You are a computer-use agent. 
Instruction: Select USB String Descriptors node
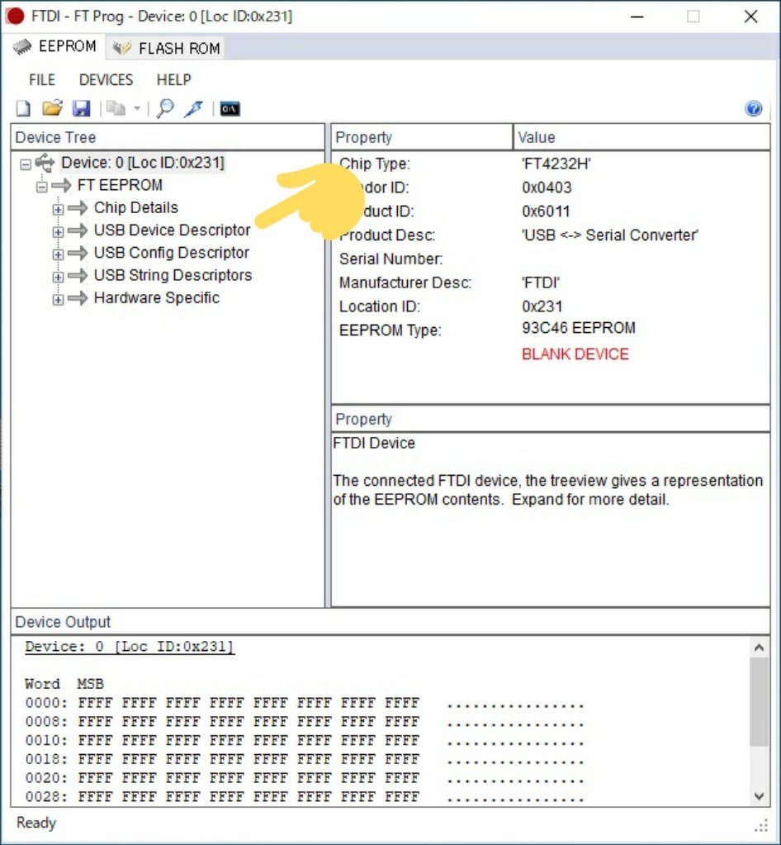click(x=172, y=275)
